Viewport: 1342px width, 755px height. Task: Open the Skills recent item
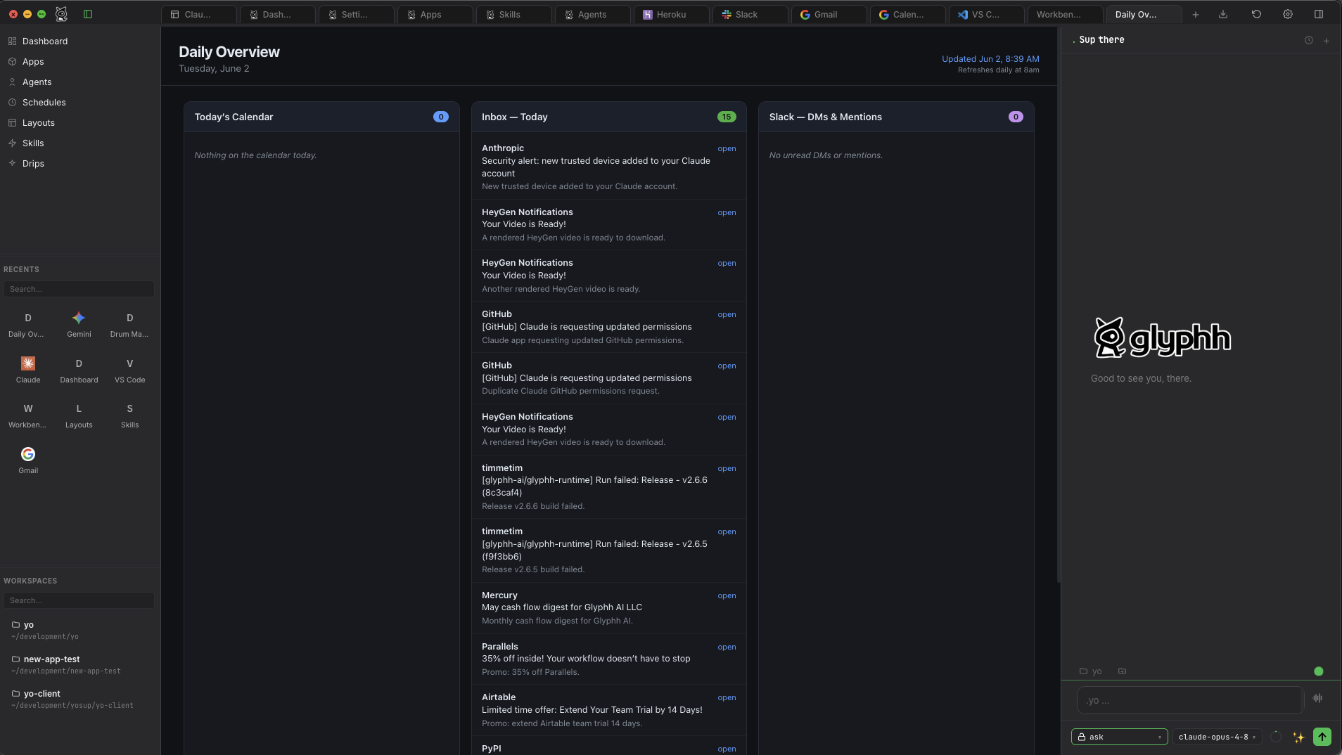129,415
